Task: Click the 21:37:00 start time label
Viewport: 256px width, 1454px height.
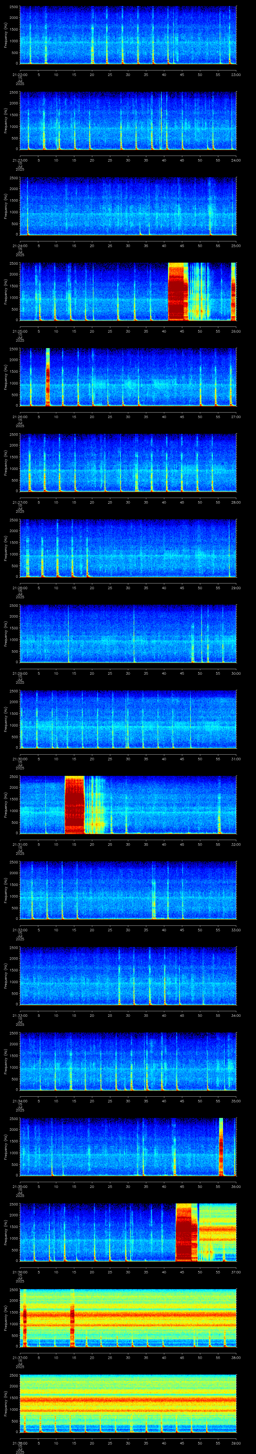Action: pyautogui.click(x=20, y=1358)
